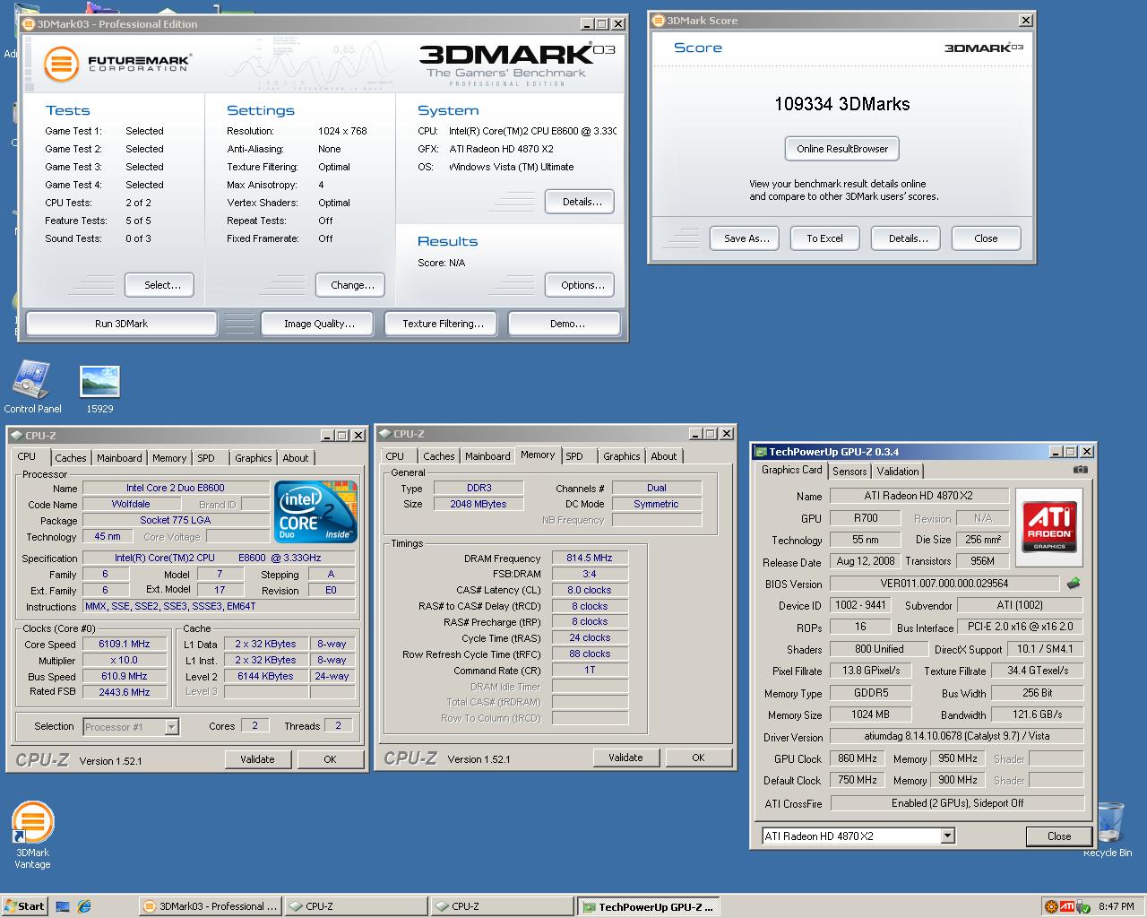The image size is (1147, 918).
Task: Click OK in the Memory CPU-Z window
Action: point(698,758)
